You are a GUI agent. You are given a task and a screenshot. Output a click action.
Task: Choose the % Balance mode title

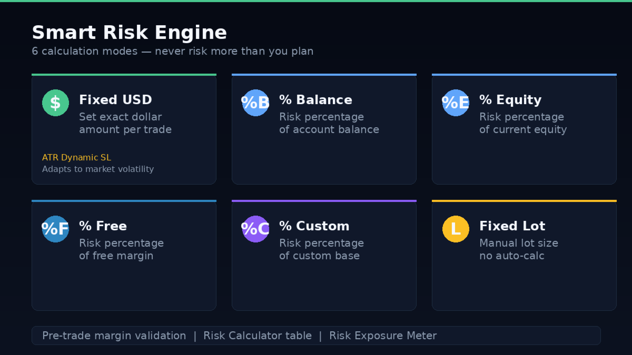[315, 100]
